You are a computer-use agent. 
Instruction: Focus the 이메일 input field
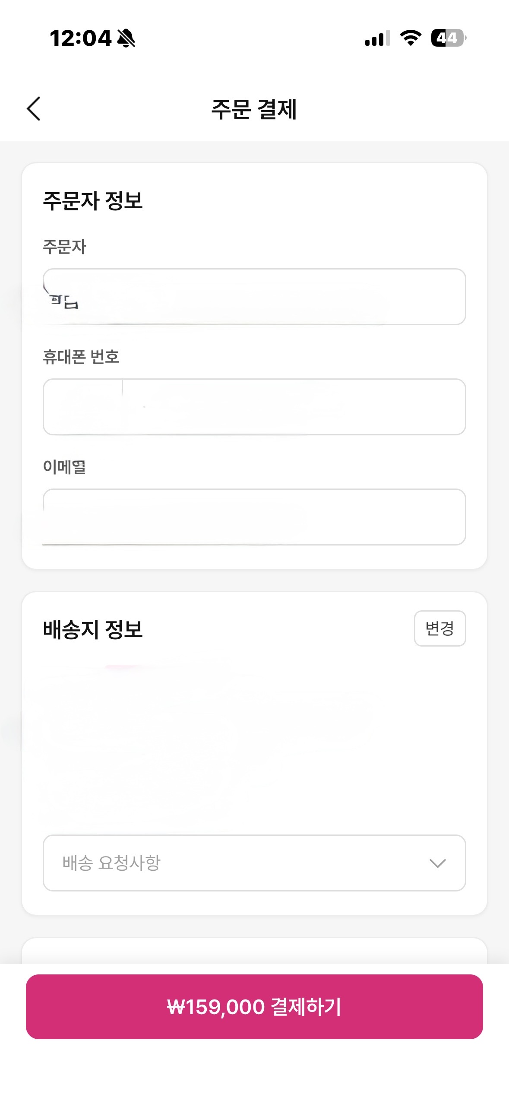pyautogui.click(x=254, y=517)
